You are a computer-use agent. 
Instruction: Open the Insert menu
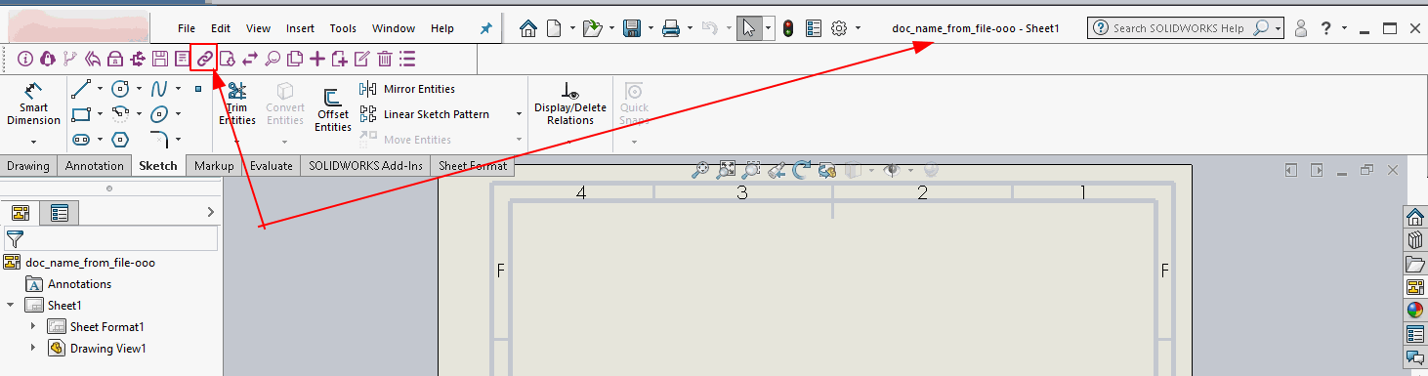(x=300, y=28)
